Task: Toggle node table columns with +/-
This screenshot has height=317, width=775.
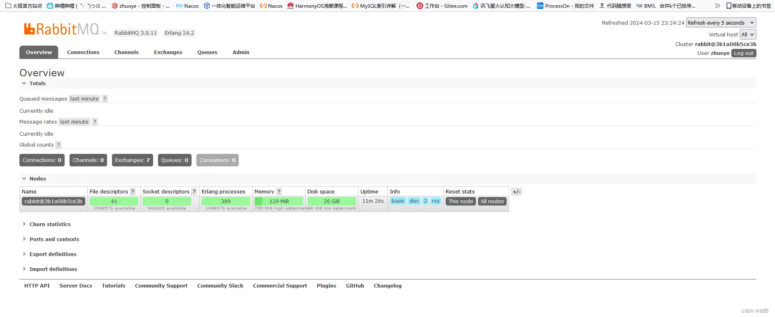Action: pyautogui.click(x=516, y=192)
